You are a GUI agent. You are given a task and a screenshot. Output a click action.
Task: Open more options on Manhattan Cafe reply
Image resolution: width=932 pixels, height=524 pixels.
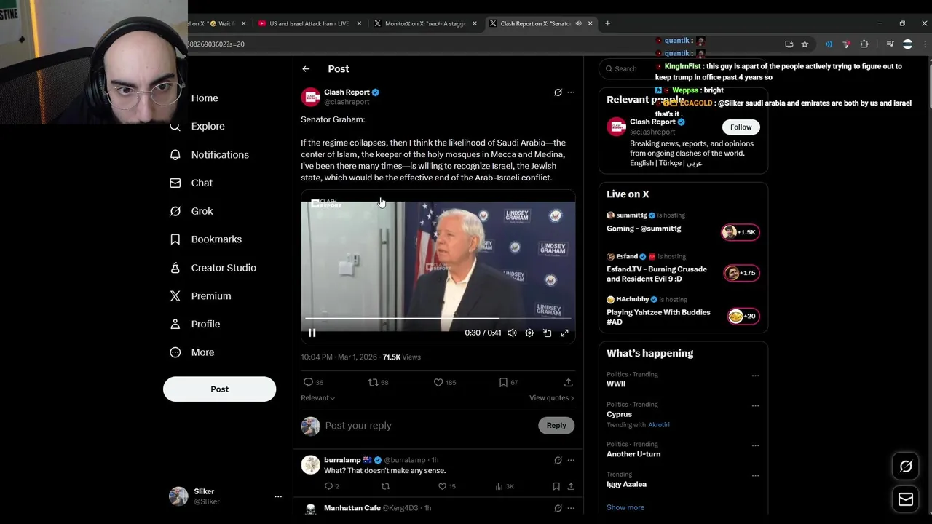(571, 508)
